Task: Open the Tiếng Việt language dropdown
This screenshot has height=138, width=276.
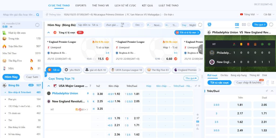Action: tap(249, 15)
